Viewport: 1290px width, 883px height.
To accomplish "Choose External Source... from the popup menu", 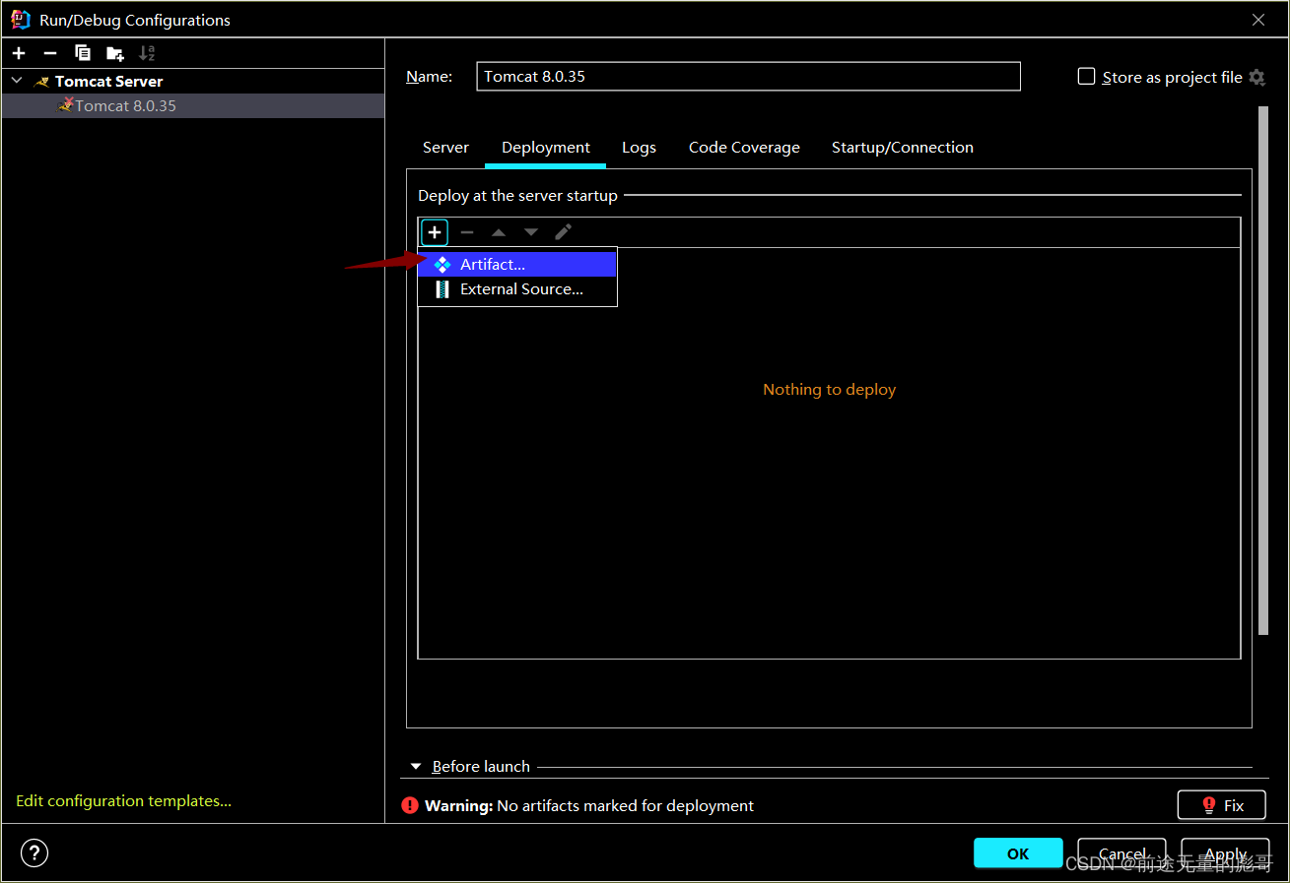I will 517,289.
